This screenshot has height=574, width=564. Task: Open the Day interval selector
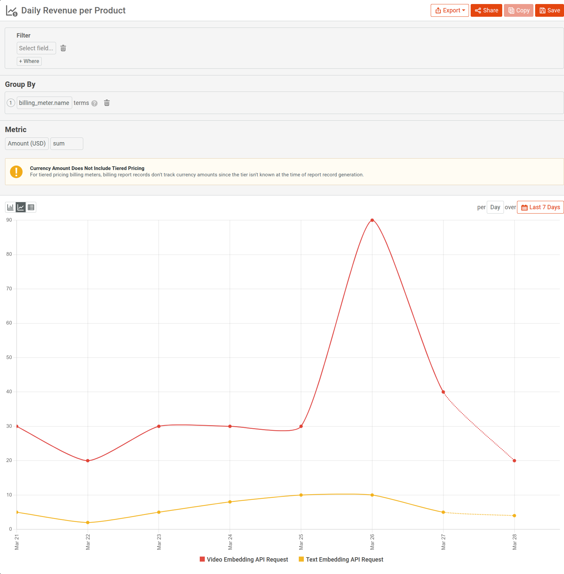(x=495, y=207)
